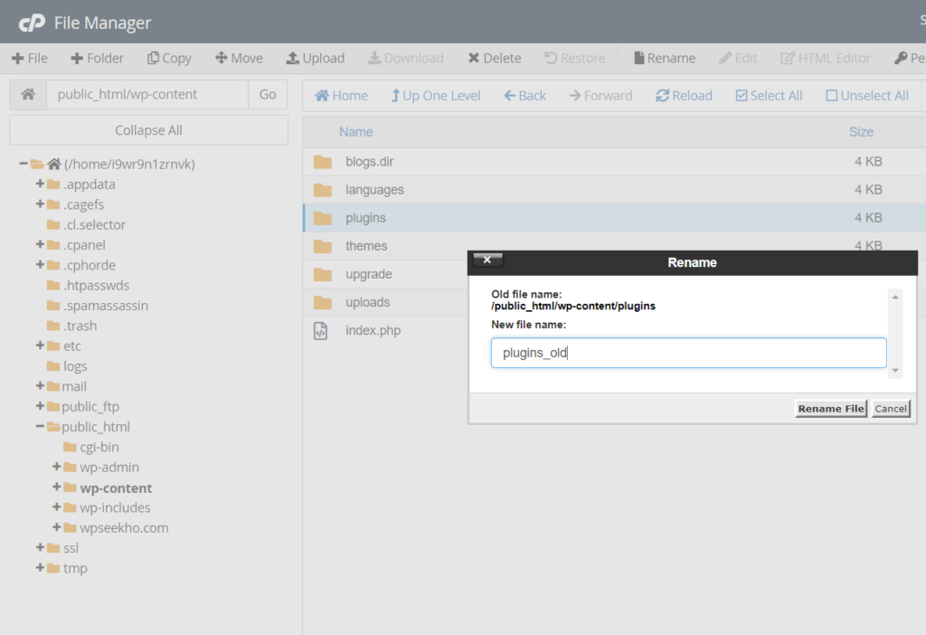Viewport: 926px width, 635px height.
Task: Go to Home in navigation bar
Action: point(341,96)
